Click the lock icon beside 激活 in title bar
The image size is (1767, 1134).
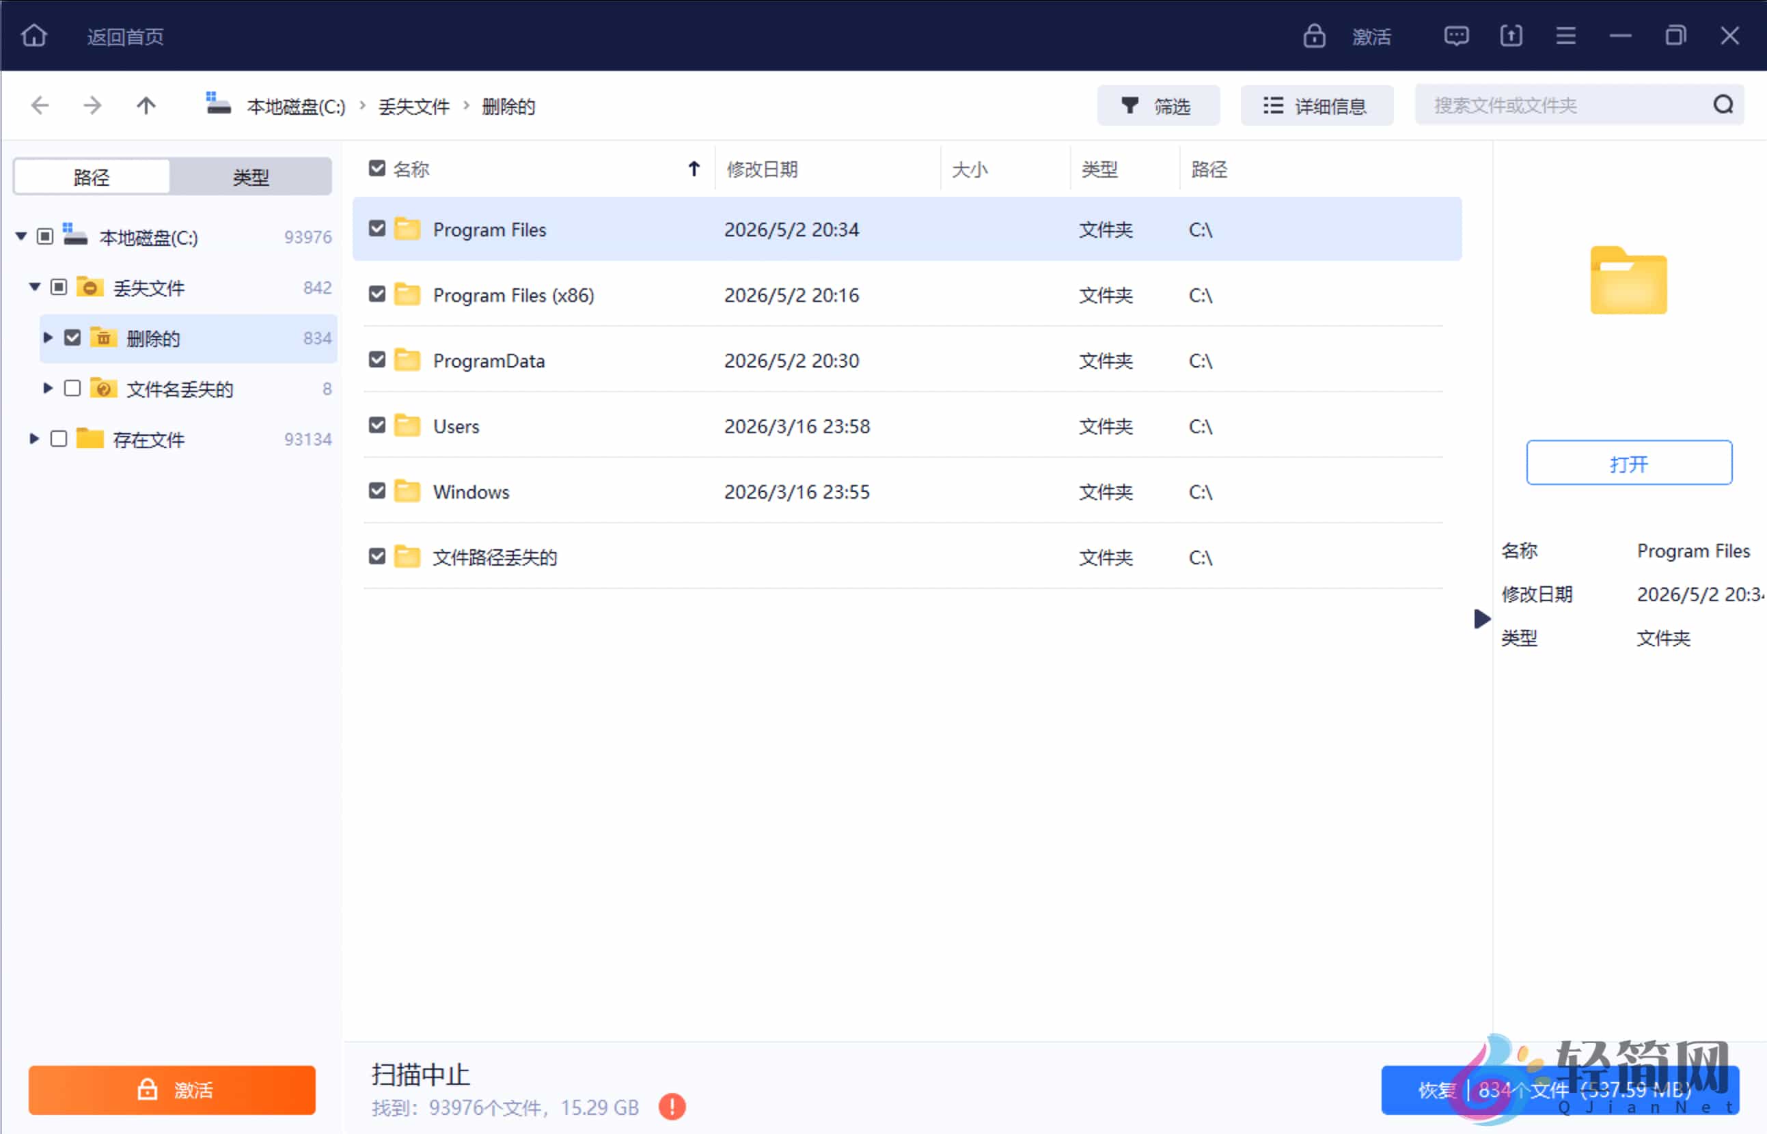coord(1314,36)
